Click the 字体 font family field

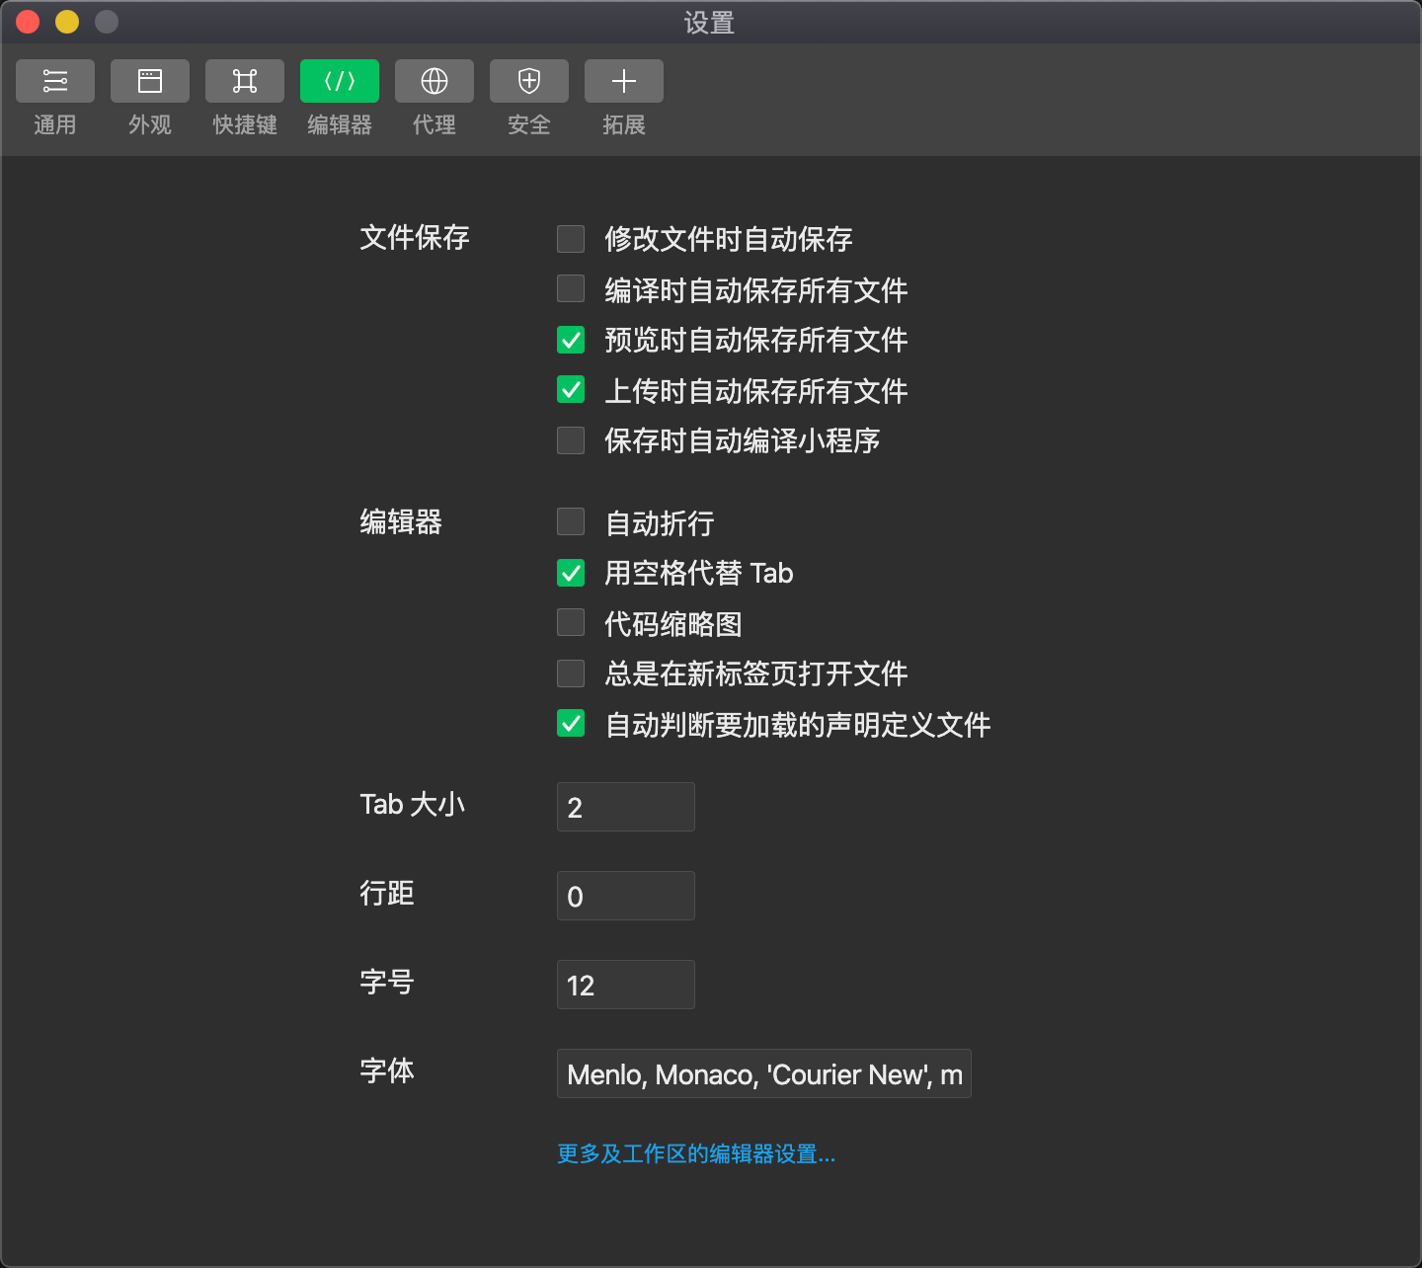click(764, 1073)
